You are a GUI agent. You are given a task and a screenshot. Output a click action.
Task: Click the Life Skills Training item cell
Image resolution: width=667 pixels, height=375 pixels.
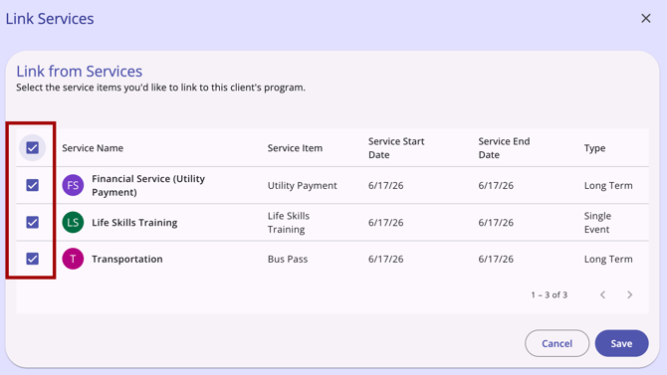click(289, 223)
